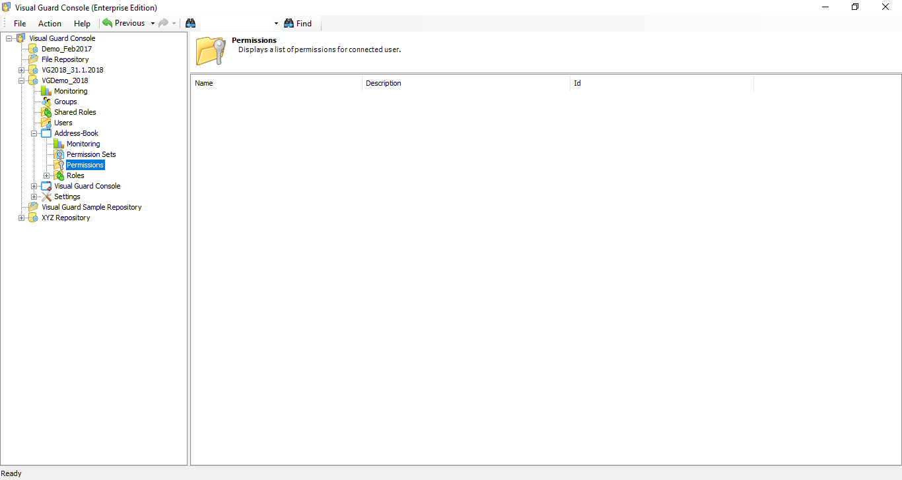
Task: Collapse the root Visual Guard Console node
Action: coord(9,38)
